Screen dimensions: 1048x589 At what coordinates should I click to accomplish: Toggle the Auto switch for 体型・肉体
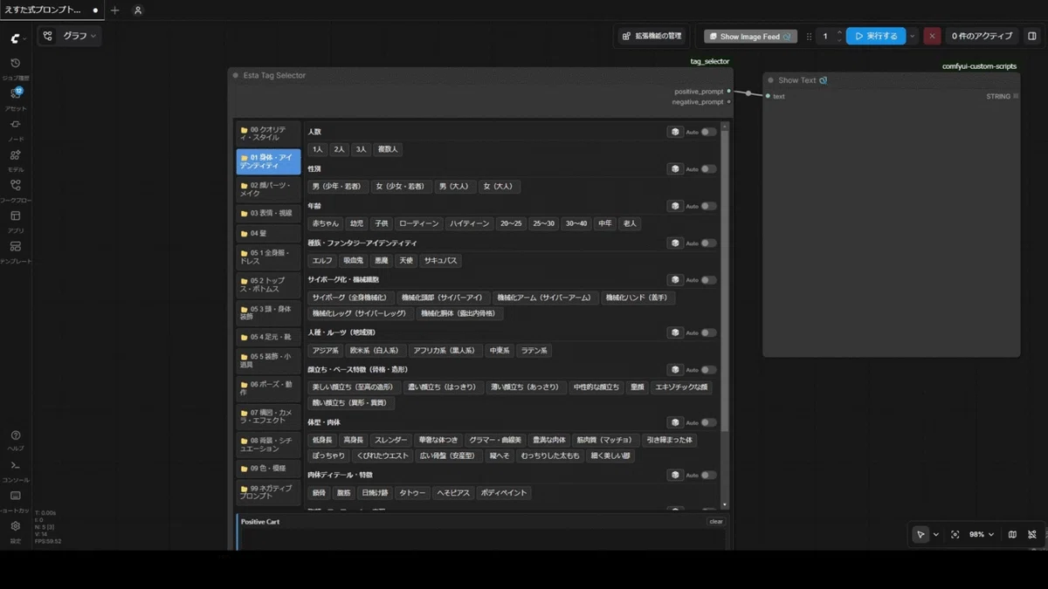tap(708, 422)
